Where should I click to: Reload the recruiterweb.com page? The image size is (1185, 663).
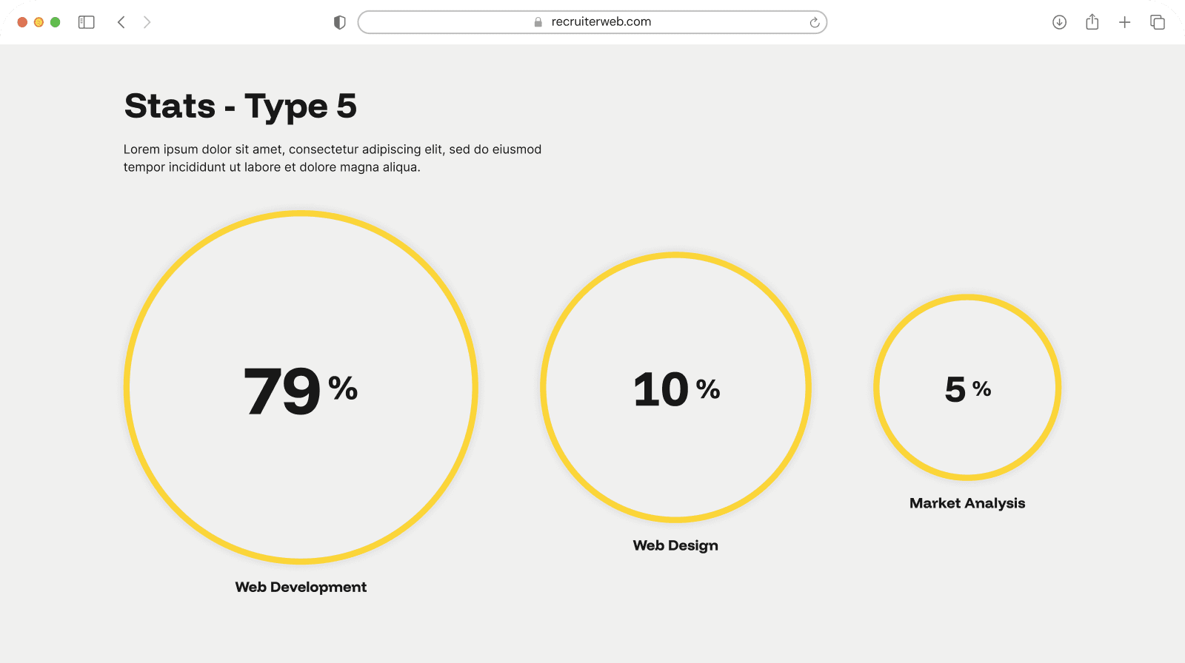814,22
